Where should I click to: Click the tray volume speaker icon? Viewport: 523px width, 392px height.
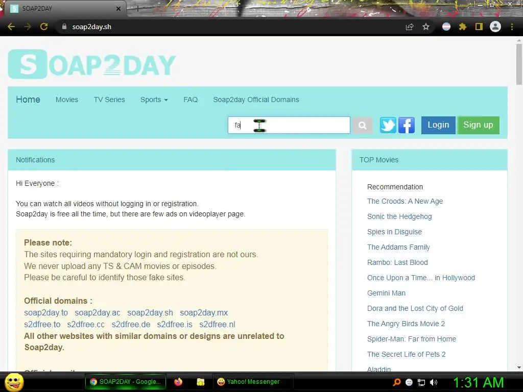click(434, 382)
